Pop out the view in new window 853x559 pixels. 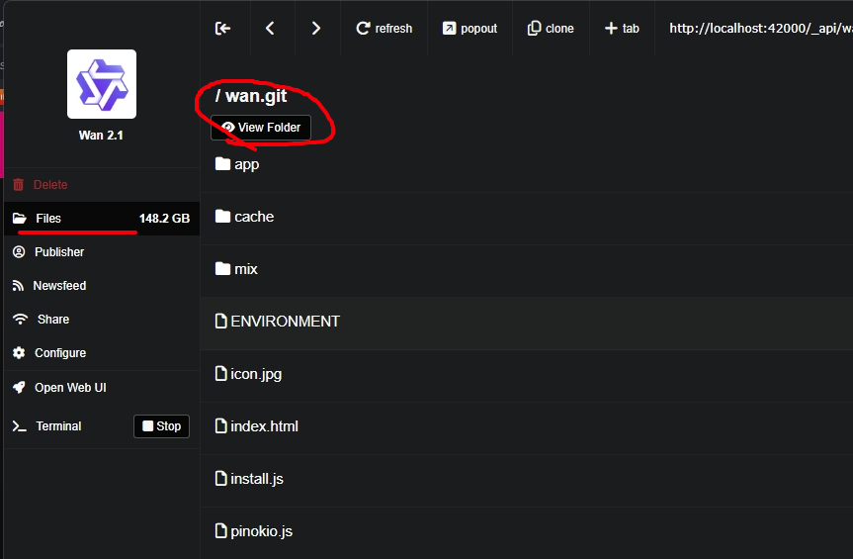(x=470, y=29)
